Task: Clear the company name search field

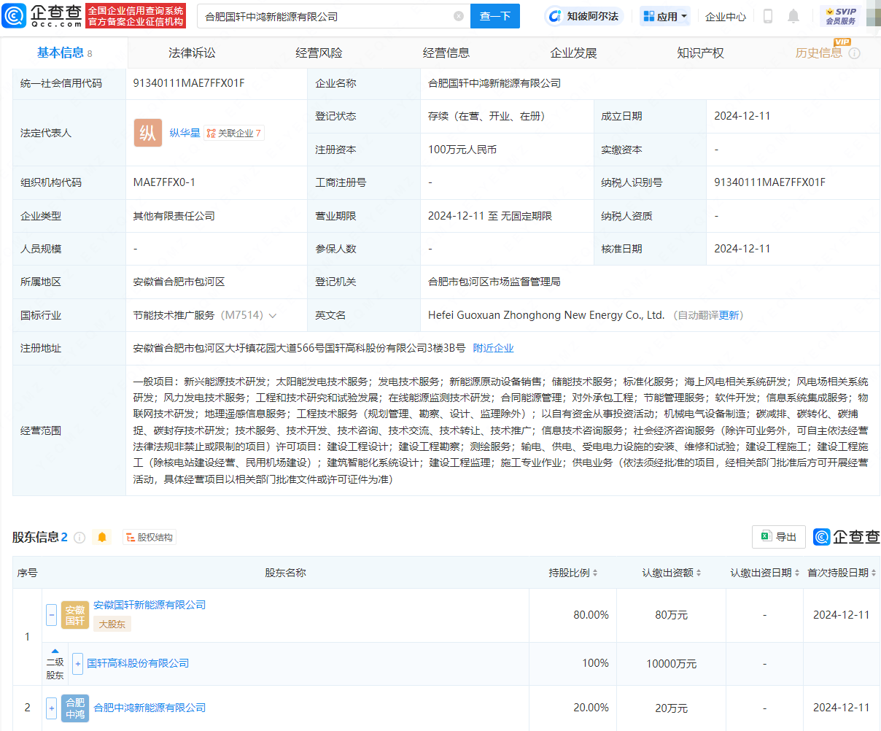Action: tap(459, 16)
